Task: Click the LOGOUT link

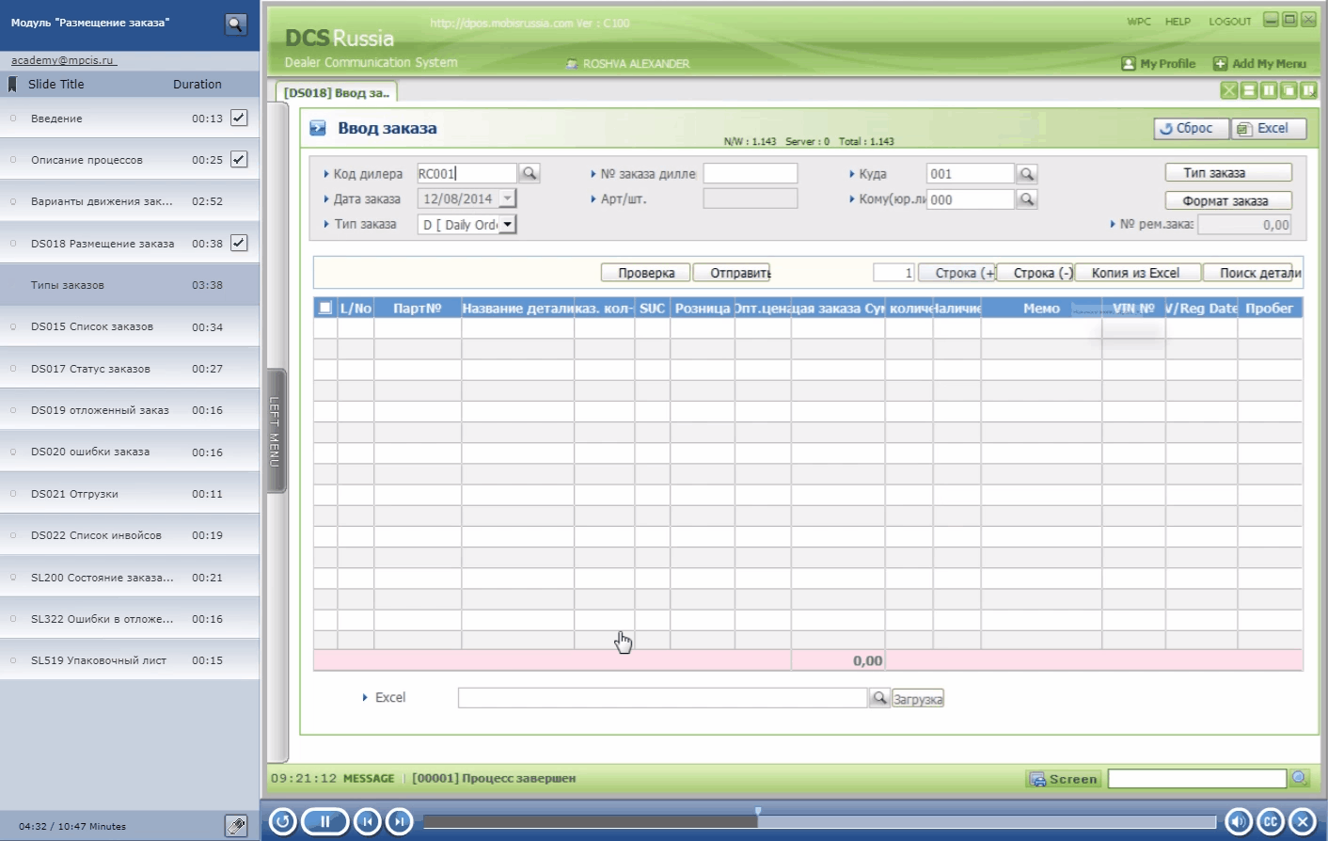Action: pos(1230,22)
